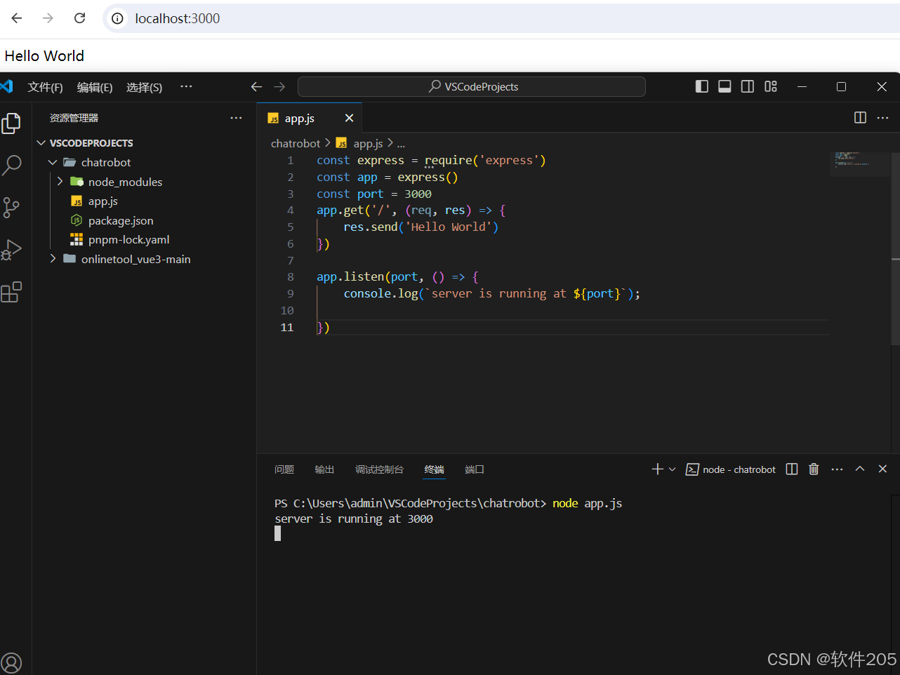
Task: Maximize the panel with the chevron-up icon
Action: (x=860, y=469)
